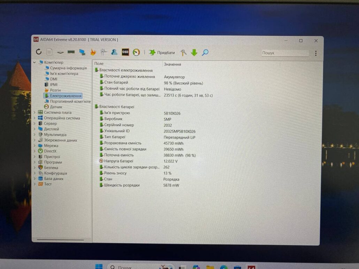Click the Refresh icon in the toolbar
Image resolution: width=359 pixels, height=269 pixels.
coord(39,52)
